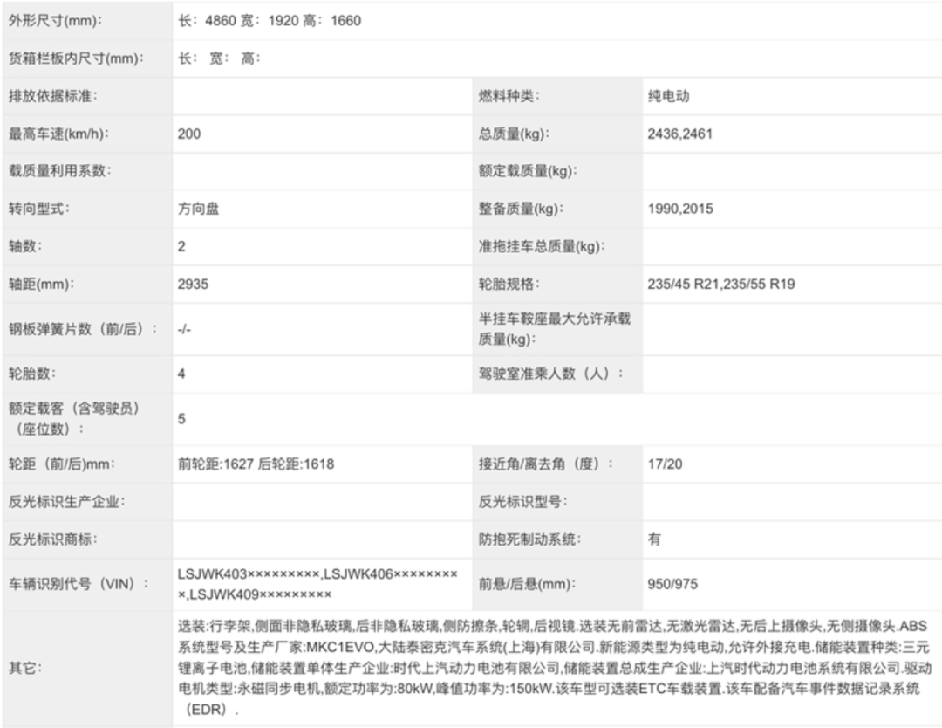Click the 前悬/后悬(mm) label

(527, 584)
